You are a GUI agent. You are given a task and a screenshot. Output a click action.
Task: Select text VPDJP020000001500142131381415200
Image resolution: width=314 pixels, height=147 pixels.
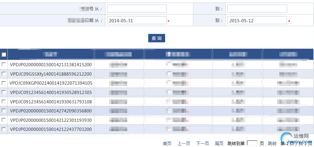coord(51,65)
